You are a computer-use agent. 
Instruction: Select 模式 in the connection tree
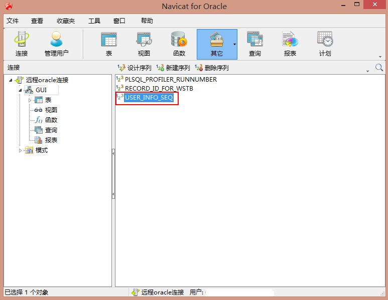tap(42, 150)
